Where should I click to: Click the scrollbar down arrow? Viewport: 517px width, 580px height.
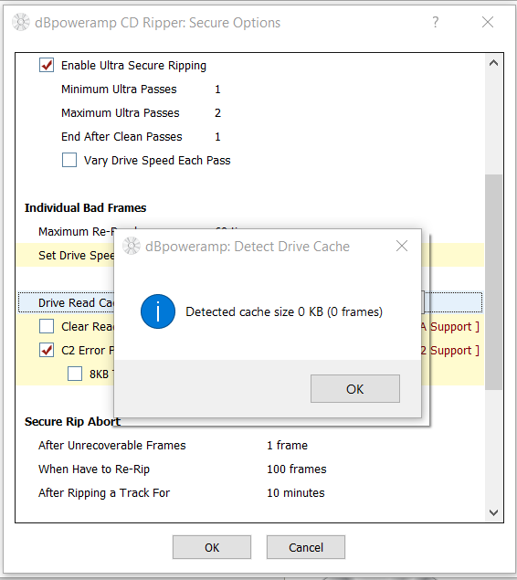tap(493, 512)
